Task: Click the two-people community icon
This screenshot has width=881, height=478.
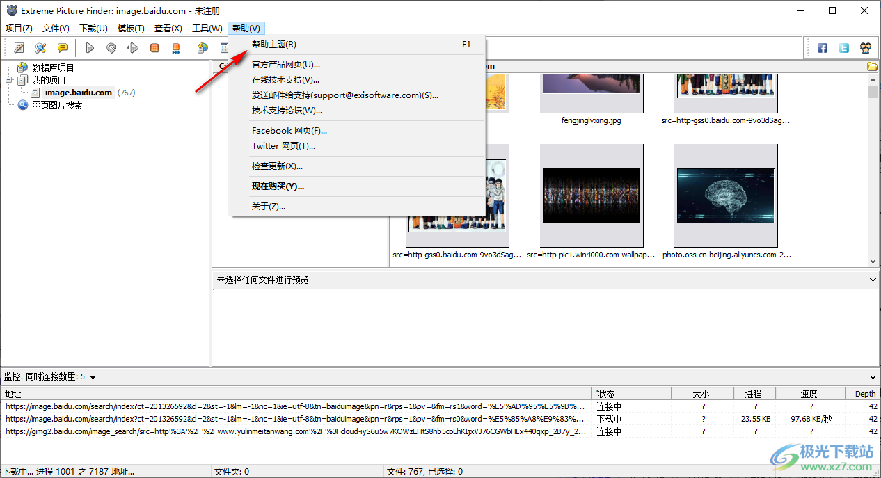Action: click(x=866, y=48)
